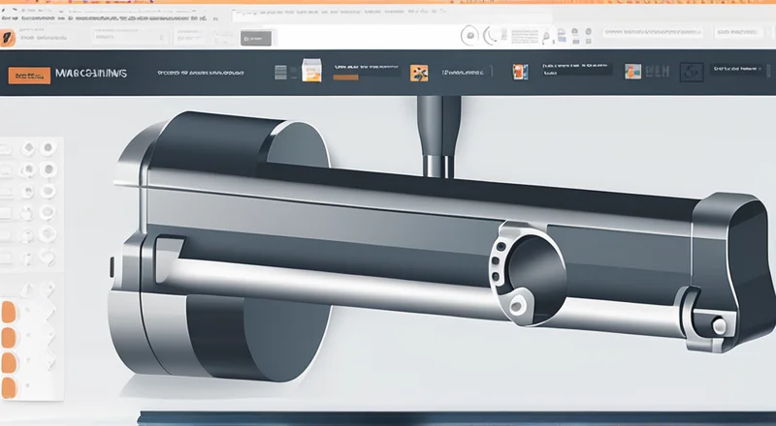Open the dark field with the orange underline
The width and height of the screenshot is (776, 426).
tap(365, 71)
